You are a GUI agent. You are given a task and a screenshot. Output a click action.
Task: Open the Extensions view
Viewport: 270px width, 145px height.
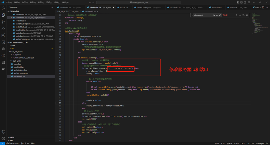pos(3,35)
